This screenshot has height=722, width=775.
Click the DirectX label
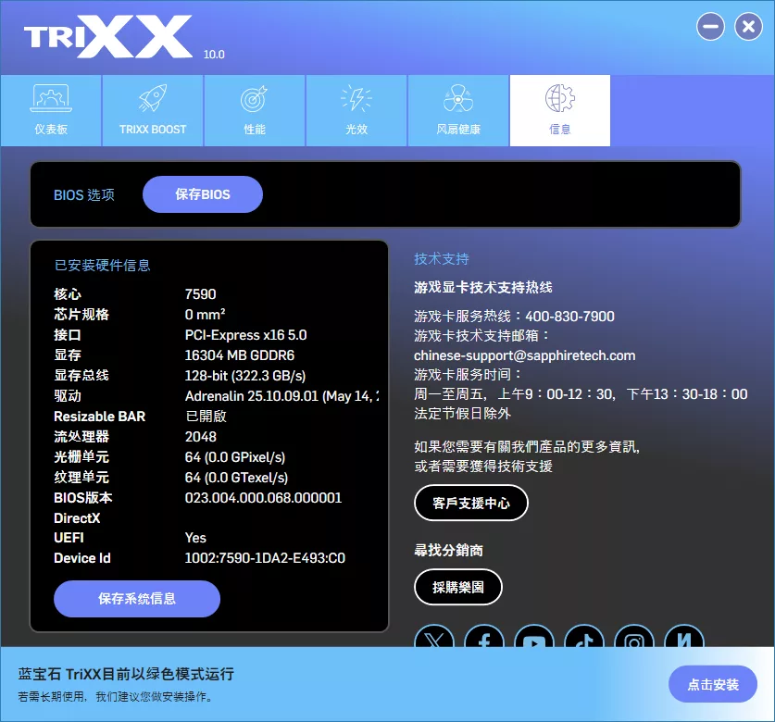coord(77,518)
